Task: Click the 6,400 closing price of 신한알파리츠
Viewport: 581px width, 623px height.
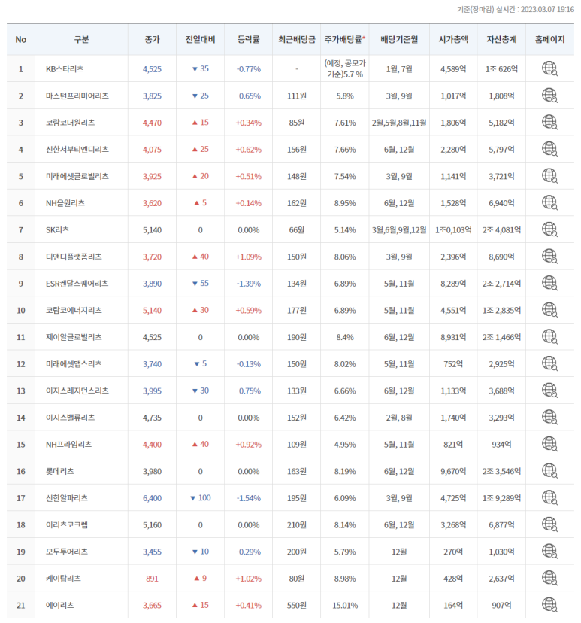Action: [152, 498]
